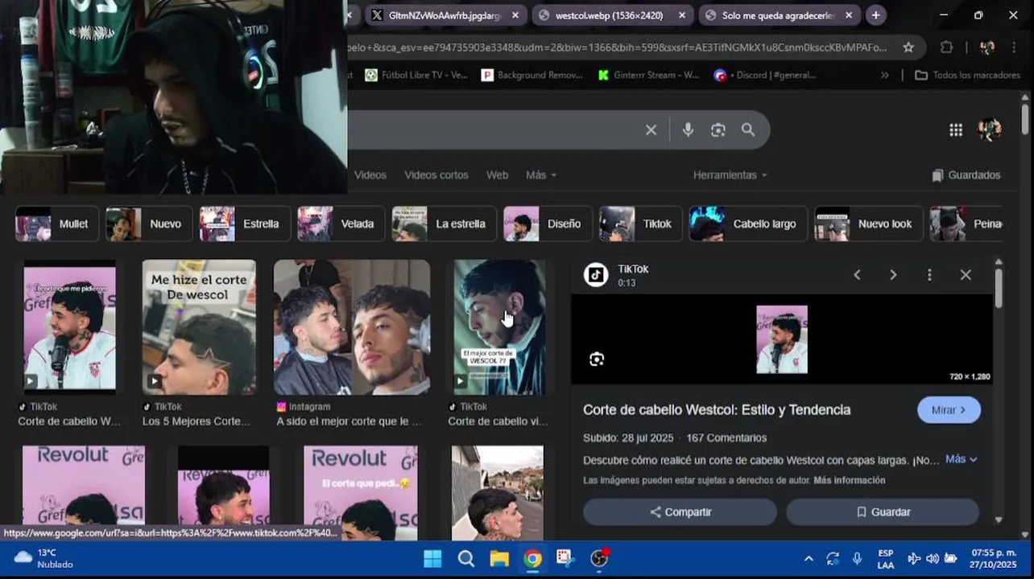1034x579 pixels.
Task: Search inside the preview image with Lens
Action: 597,359
